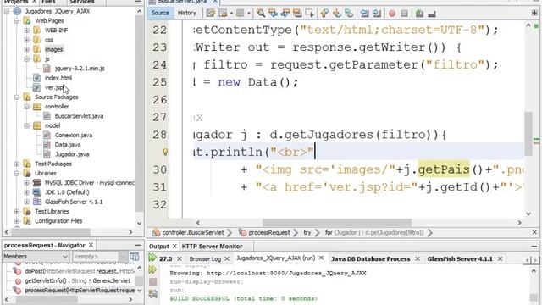
Task: Click the Find Selection magnifier icon
Action: (x=261, y=14)
